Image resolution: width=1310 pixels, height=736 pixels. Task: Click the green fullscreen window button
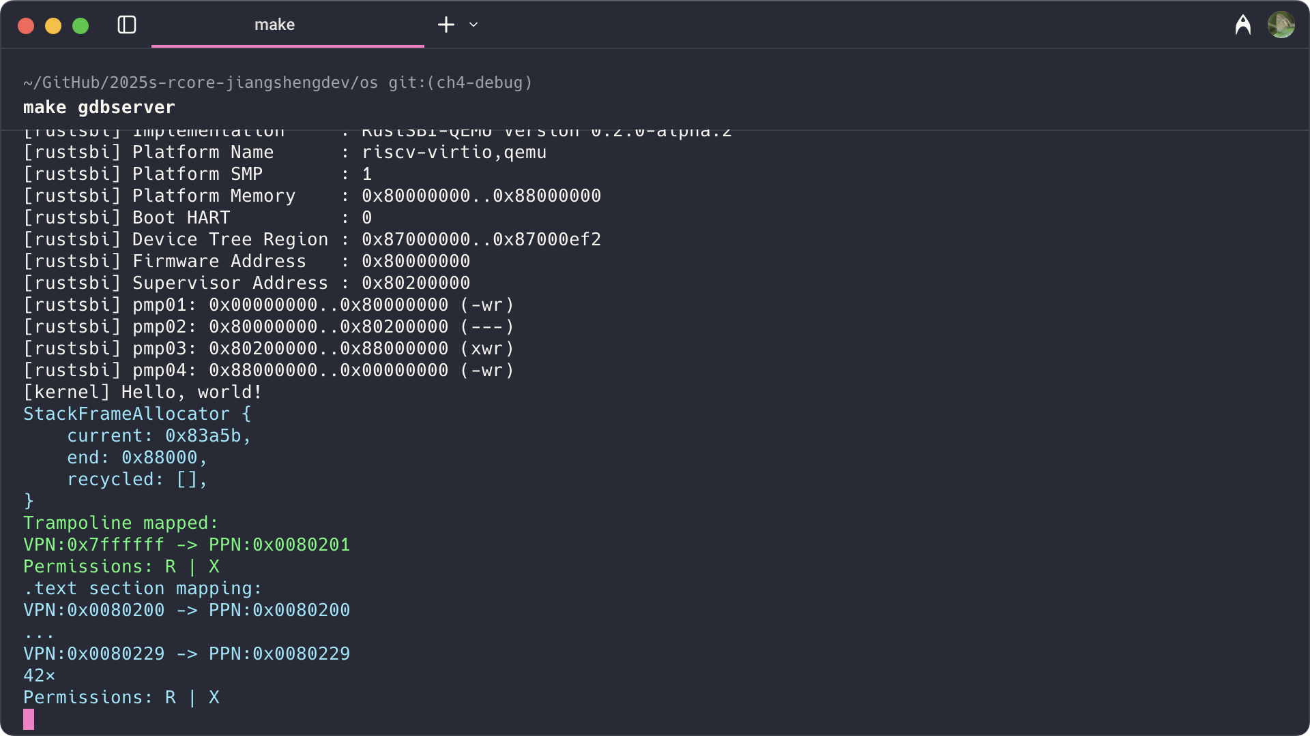(81, 26)
